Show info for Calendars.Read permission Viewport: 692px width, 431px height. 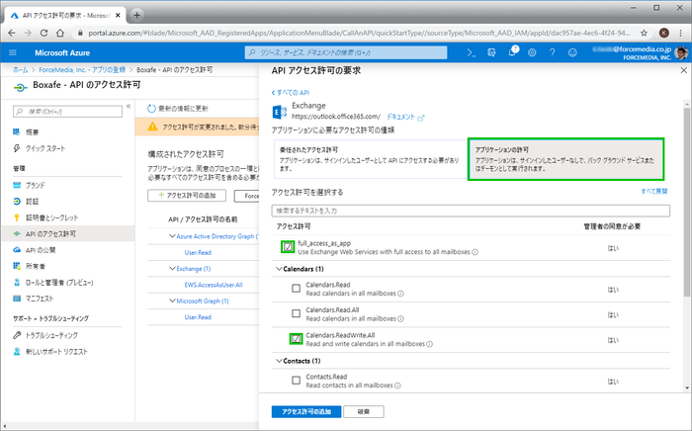pyautogui.click(x=400, y=294)
